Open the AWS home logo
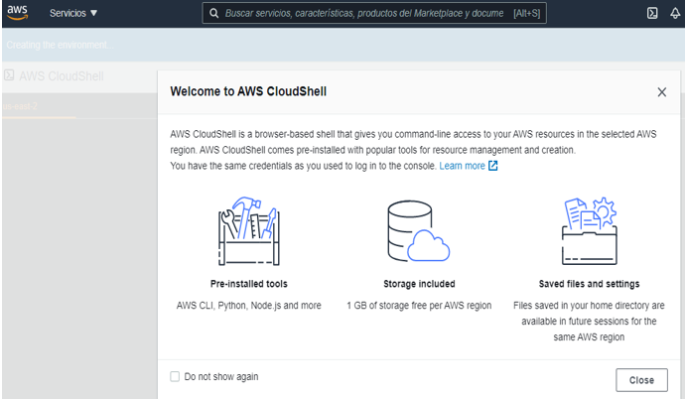This screenshot has height=399, width=685. (18, 12)
